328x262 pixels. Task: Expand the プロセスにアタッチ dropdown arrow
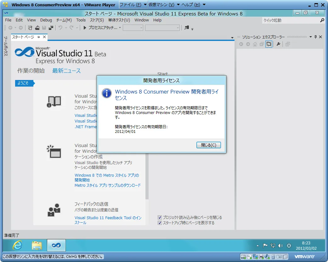click(x=120, y=28)
